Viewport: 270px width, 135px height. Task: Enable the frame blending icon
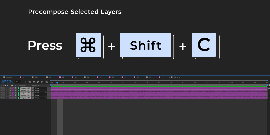pyautogui.click(x=38, y=82)
